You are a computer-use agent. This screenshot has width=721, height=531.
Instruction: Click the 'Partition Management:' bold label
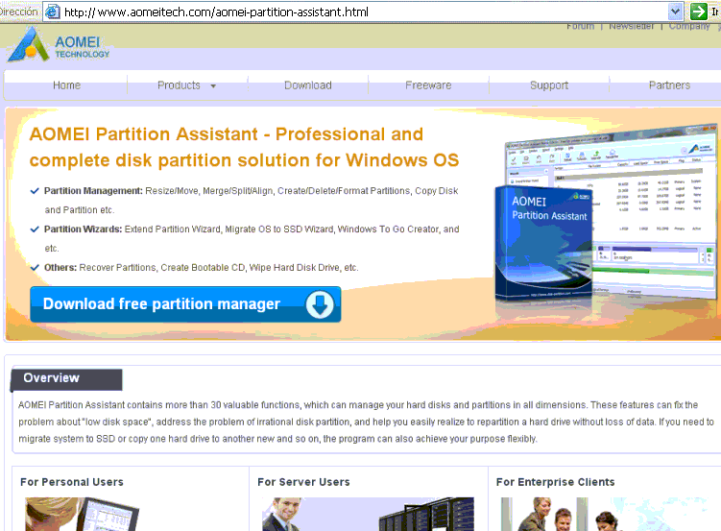93,191
